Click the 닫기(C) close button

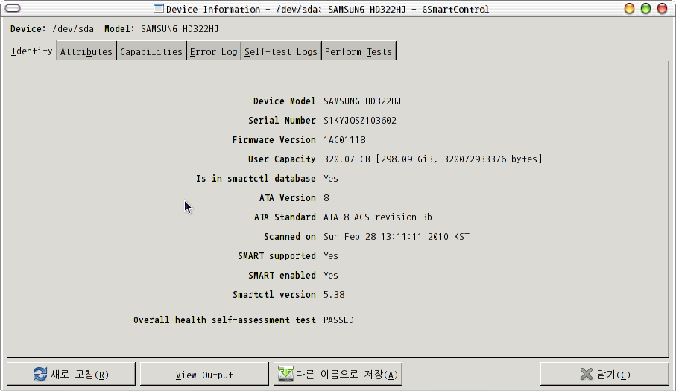tap(604, 374)
